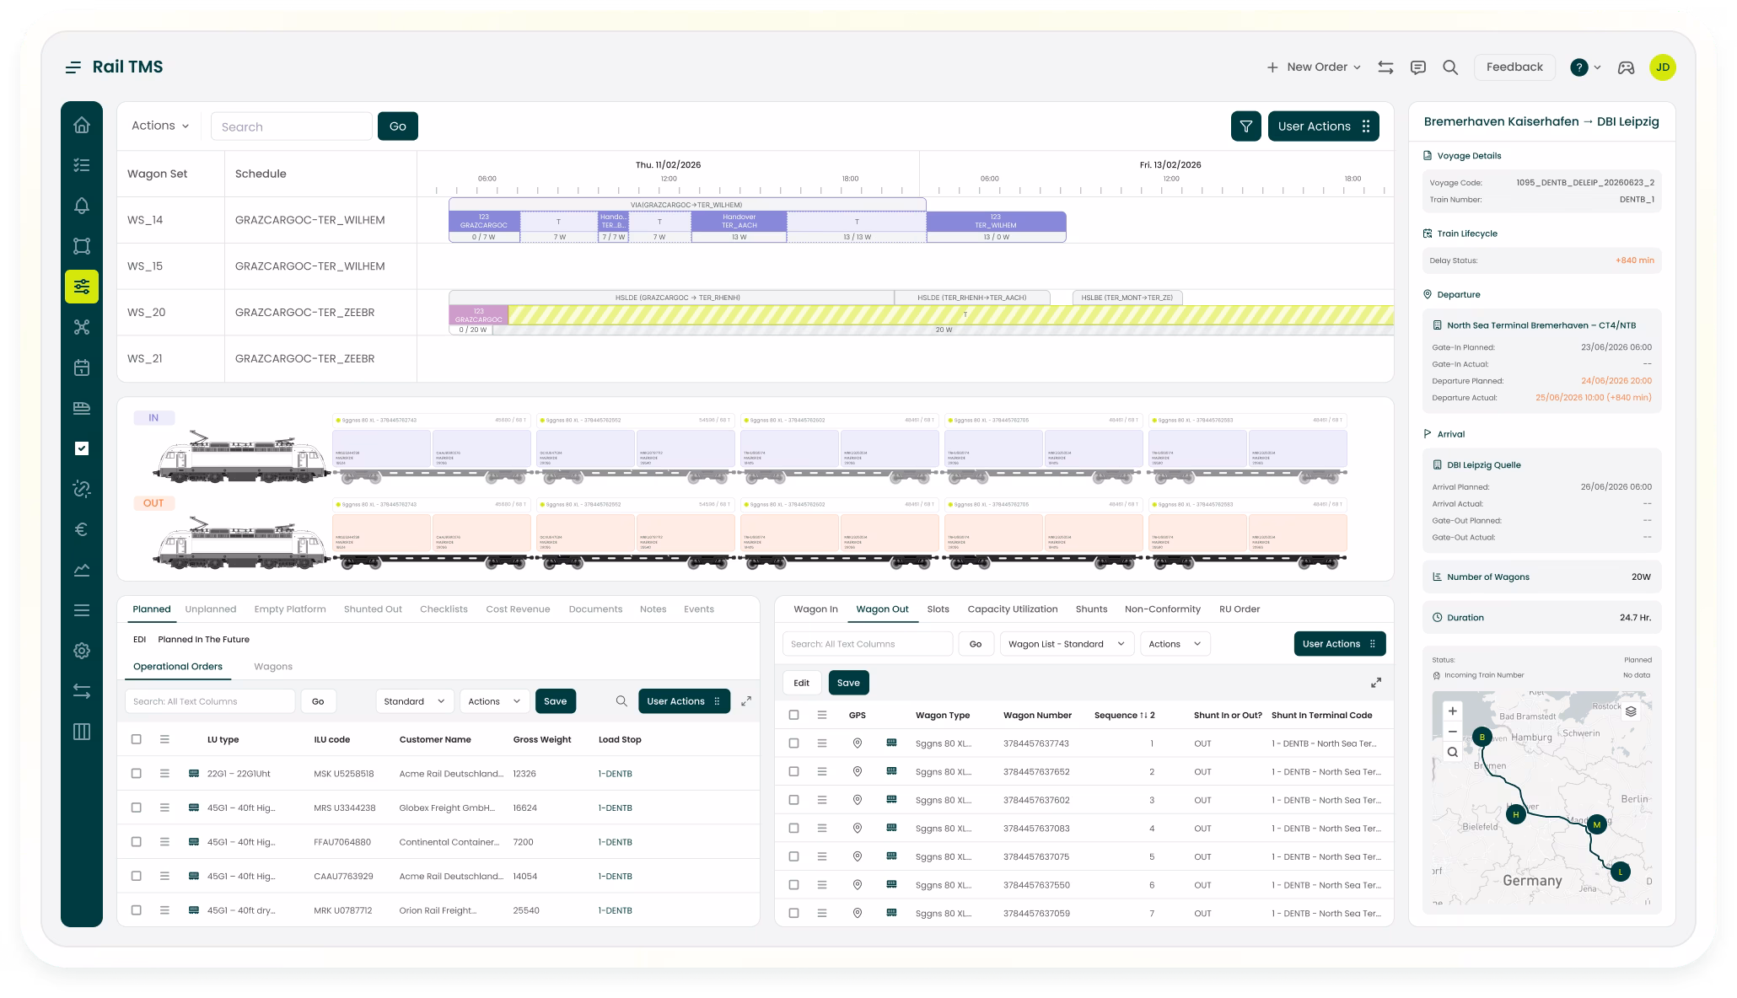The image size is (1737, 998).
Task: Zoom out on the map
Action: (x=1452, y=731)
